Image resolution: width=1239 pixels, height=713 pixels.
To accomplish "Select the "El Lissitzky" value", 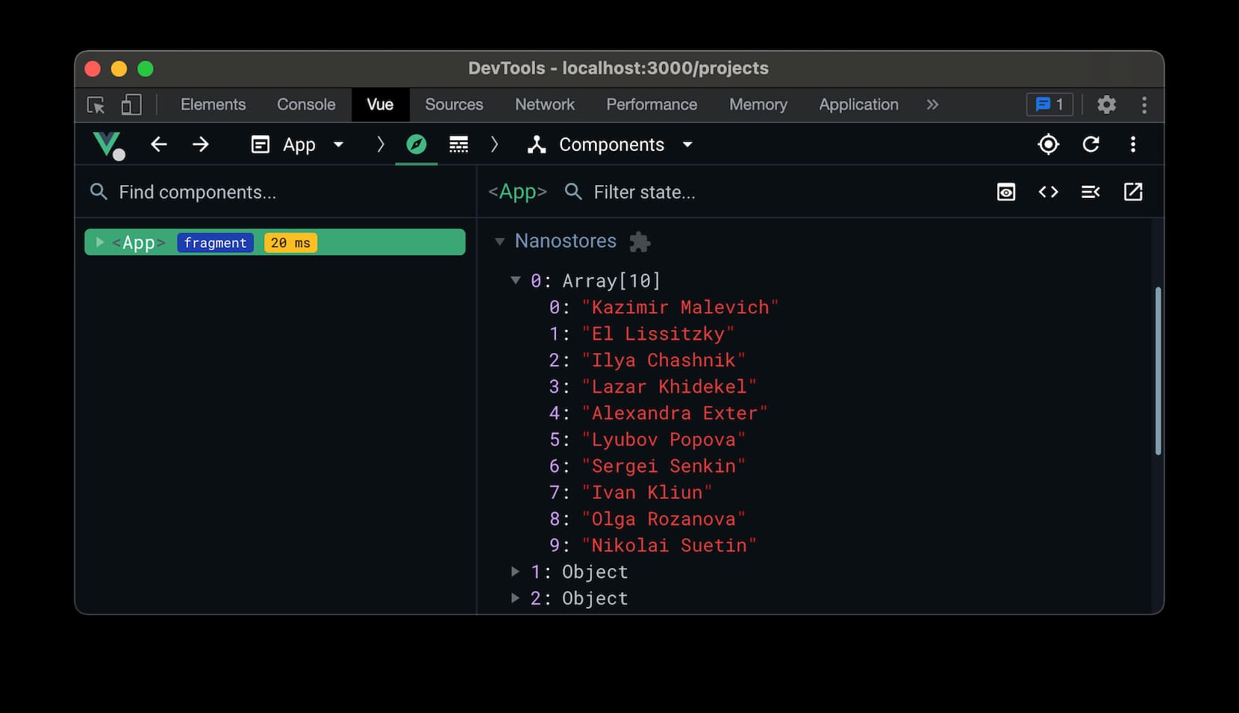I will point(658,333).
